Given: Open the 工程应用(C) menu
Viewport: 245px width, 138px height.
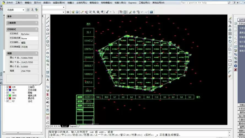Looking at the screenshot, I should click(144, 3).
